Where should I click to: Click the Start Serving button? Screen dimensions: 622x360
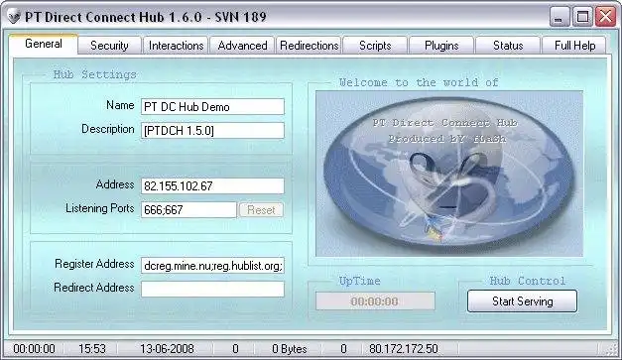click(522, 301)
